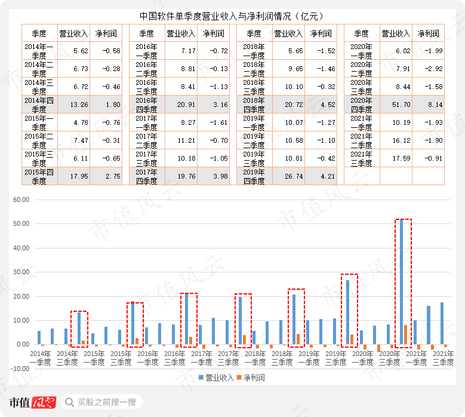Click the 净利润 legend label
The image size is (465, 417).
254,378
